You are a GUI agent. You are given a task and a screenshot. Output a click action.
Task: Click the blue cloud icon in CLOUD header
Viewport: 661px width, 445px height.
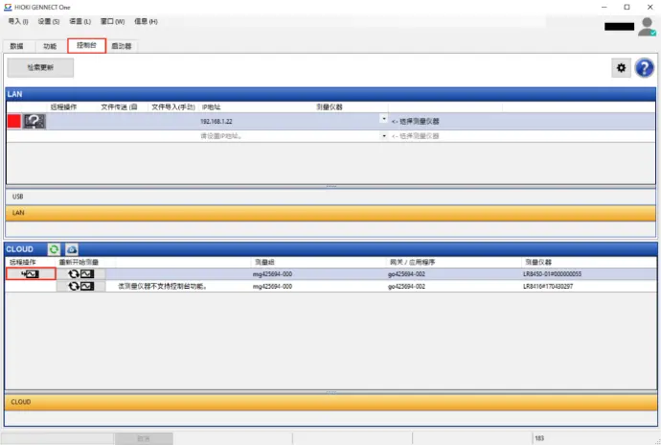(x=72, y=249)
